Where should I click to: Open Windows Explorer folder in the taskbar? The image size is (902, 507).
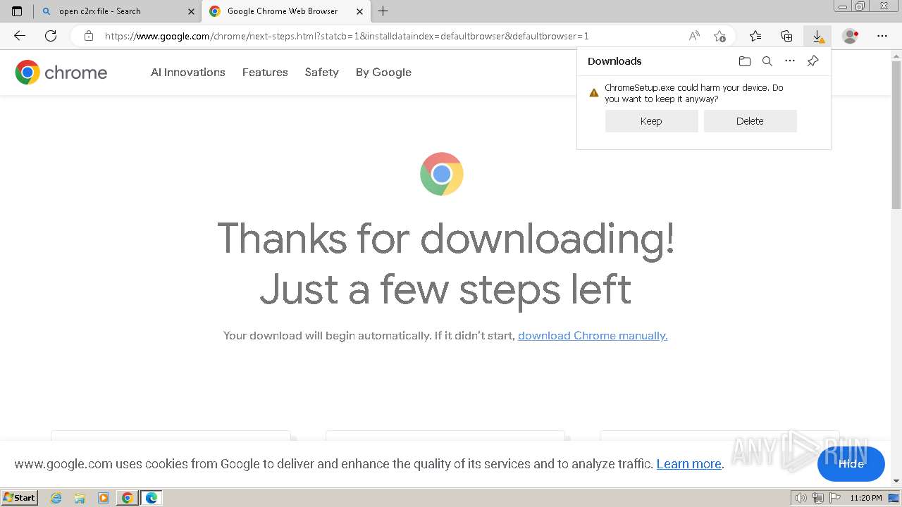(x=80, y=498)
